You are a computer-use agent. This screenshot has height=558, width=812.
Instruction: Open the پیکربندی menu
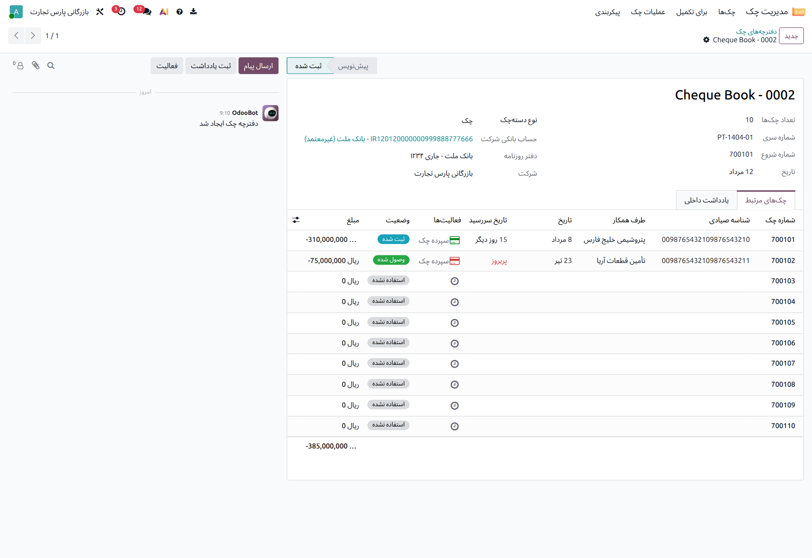coord(607,12)
